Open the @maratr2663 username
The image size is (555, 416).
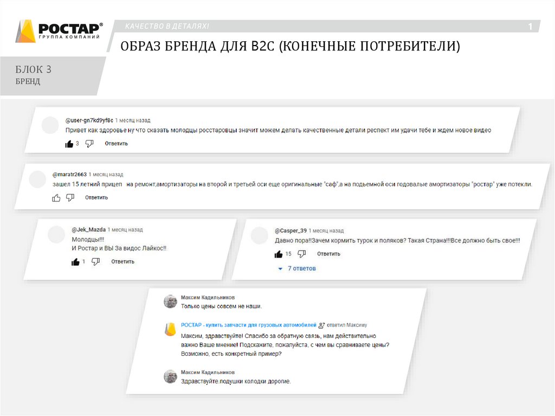69,175
